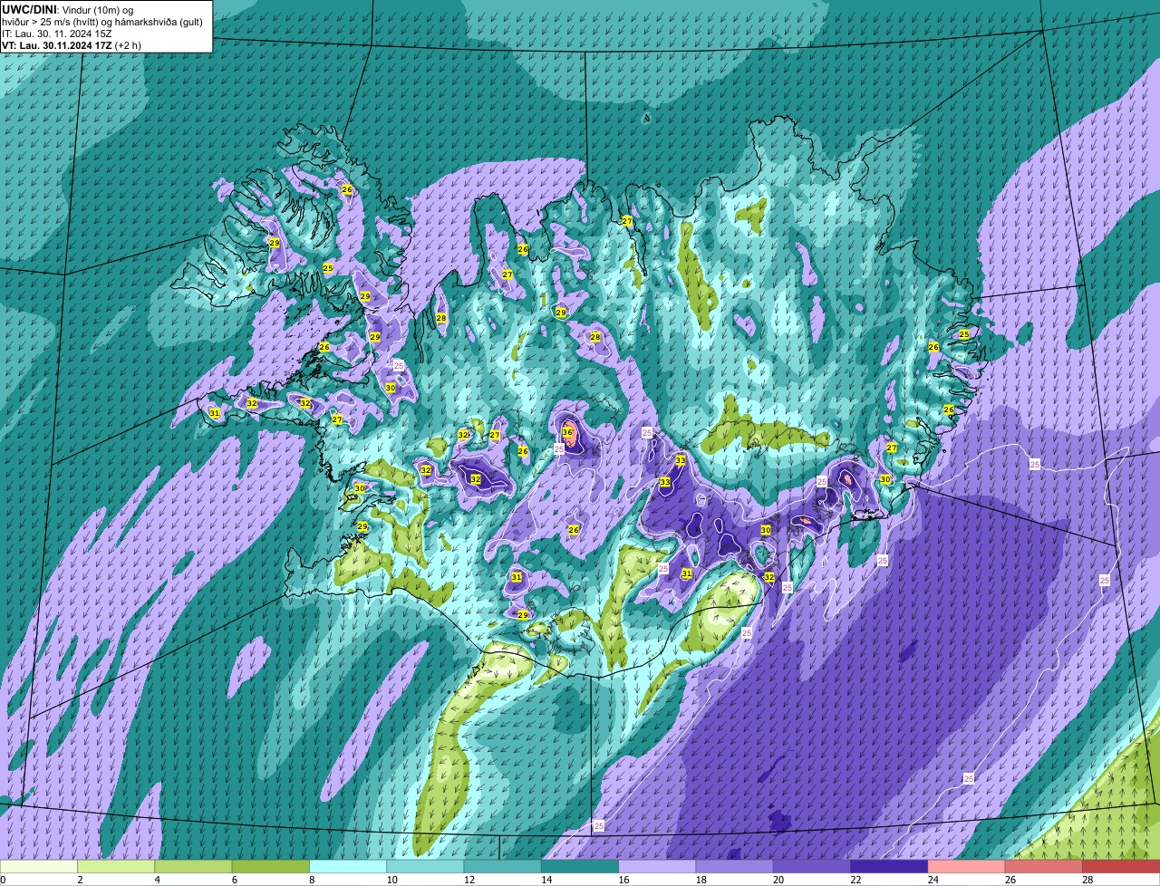Click the 8–10 m/s light cyan legend swatch
This screenshot has width=1160, height=886.
pos(348,866)
